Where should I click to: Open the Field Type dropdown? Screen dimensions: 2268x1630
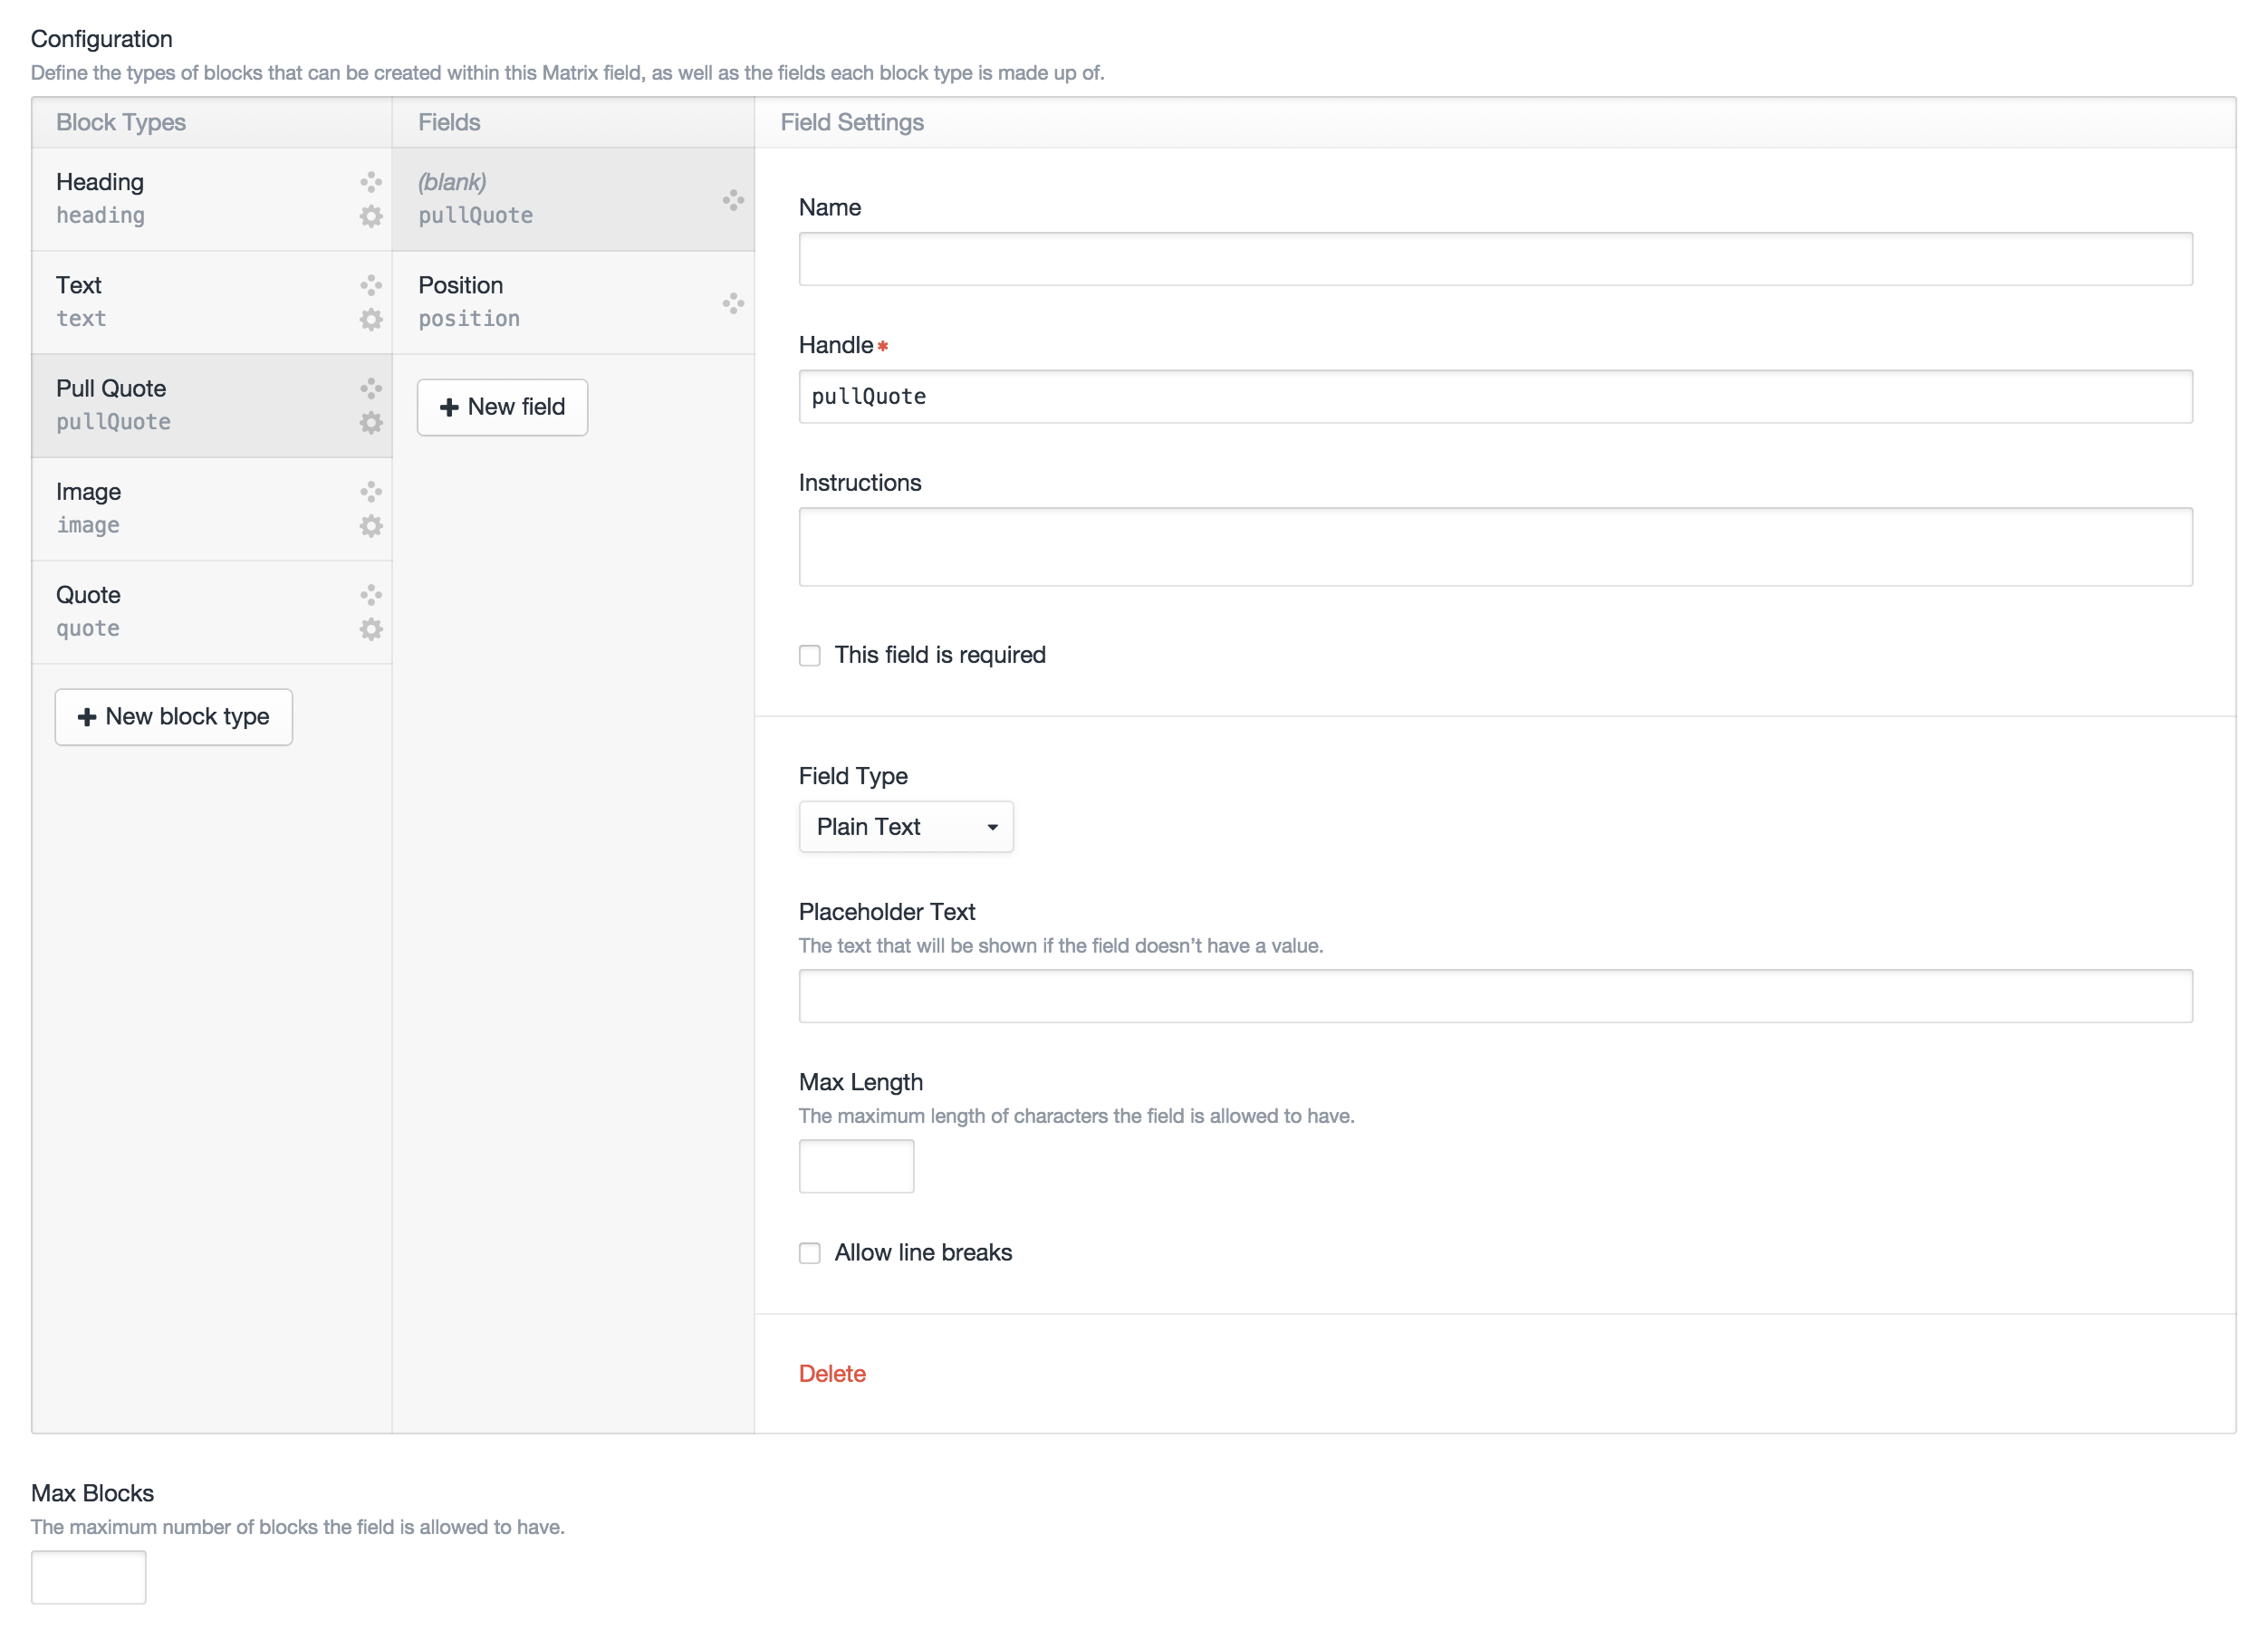click(905, 827)
